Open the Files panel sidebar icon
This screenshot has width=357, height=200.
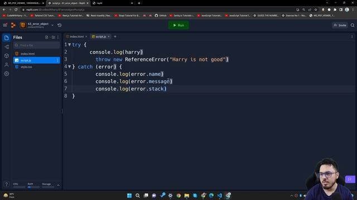6,38
